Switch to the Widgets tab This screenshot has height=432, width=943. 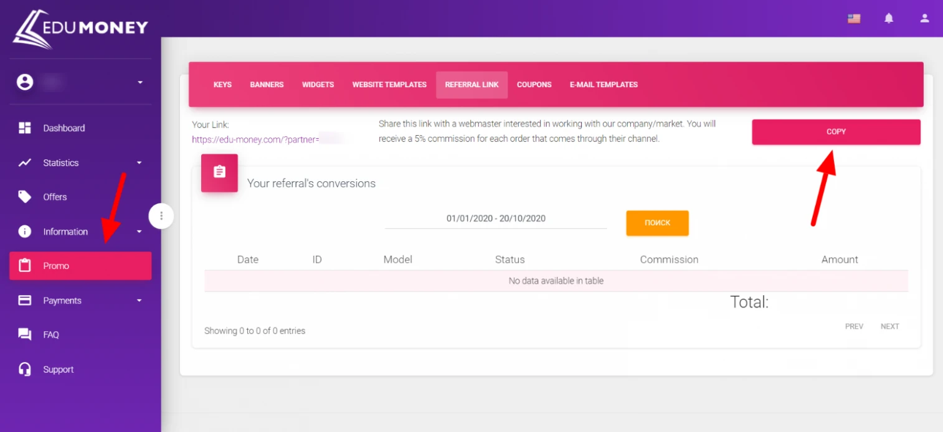point(318,85)
